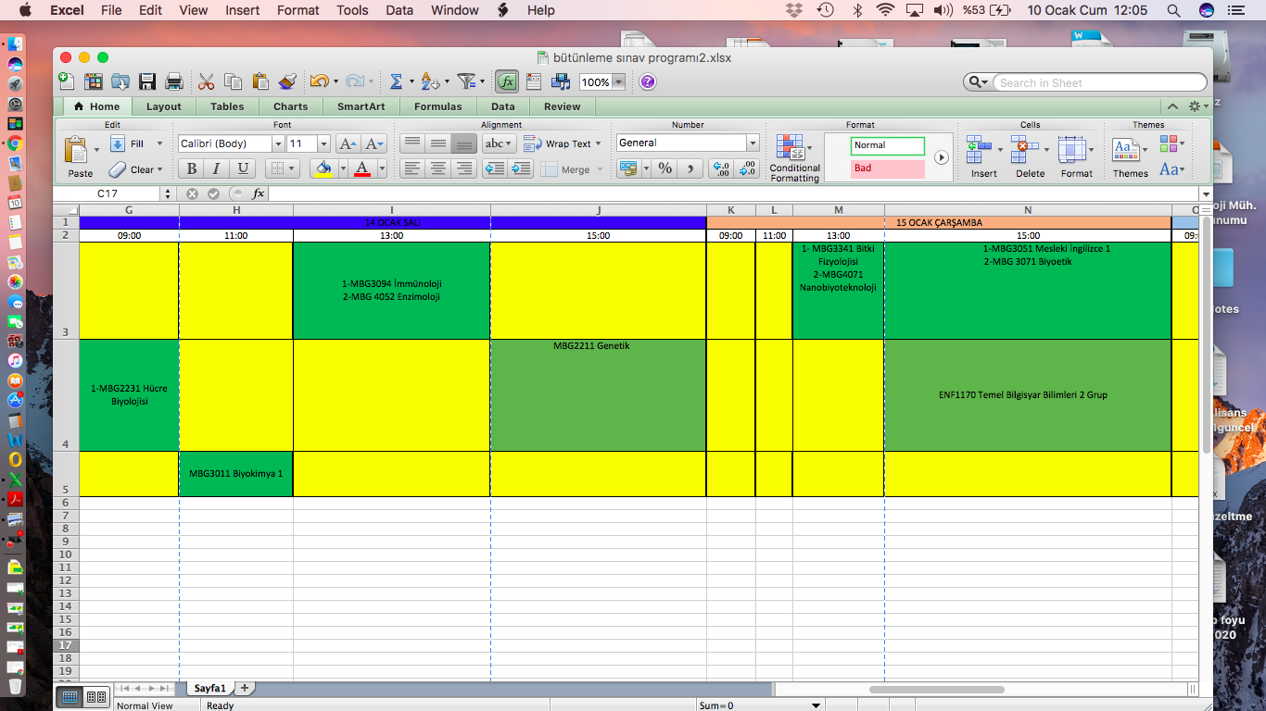Open the purple Help icon

(x=648, y=82)
